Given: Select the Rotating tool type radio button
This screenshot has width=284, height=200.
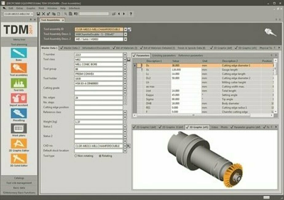Looking at the screenshot, I should pos(100,156).
